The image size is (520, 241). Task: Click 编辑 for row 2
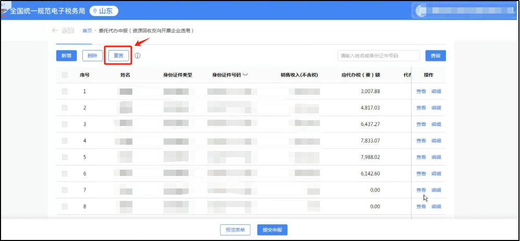coord(436,108)
